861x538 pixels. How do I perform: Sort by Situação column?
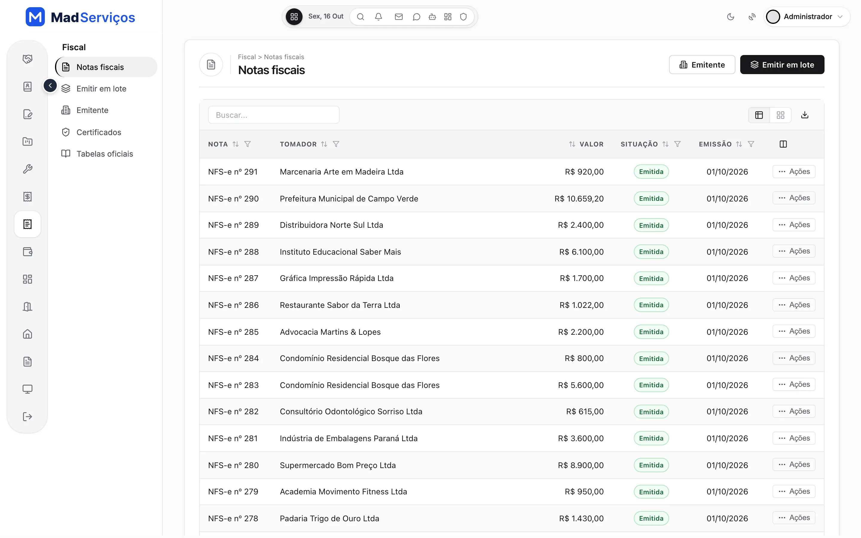tap(665, 144)
